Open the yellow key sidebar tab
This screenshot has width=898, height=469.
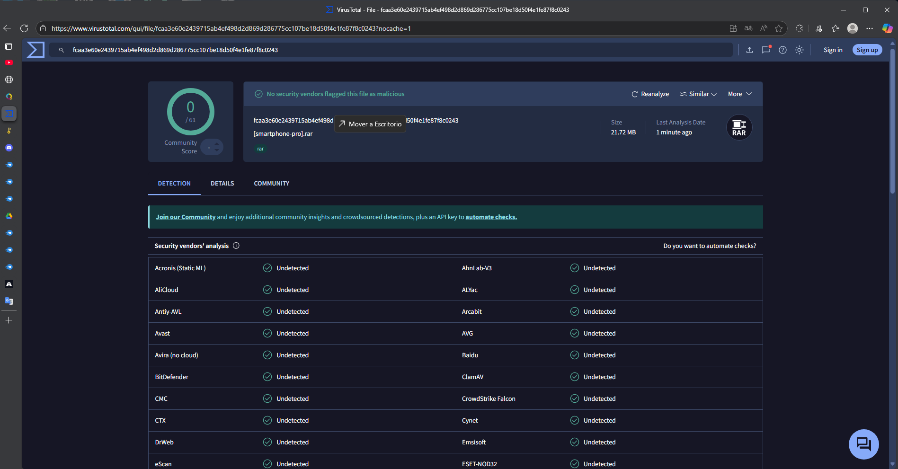[9, 131]
